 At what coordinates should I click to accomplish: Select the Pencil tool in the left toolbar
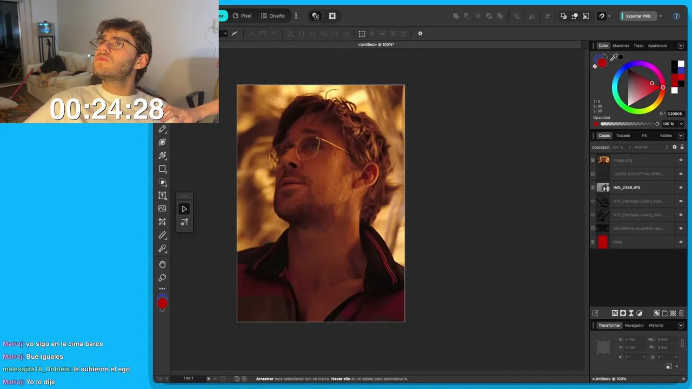click(x=162, y=130)
